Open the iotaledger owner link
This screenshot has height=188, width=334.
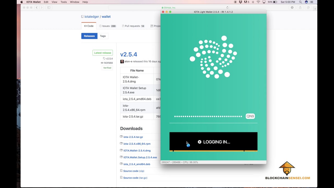(x=92, y=16)
